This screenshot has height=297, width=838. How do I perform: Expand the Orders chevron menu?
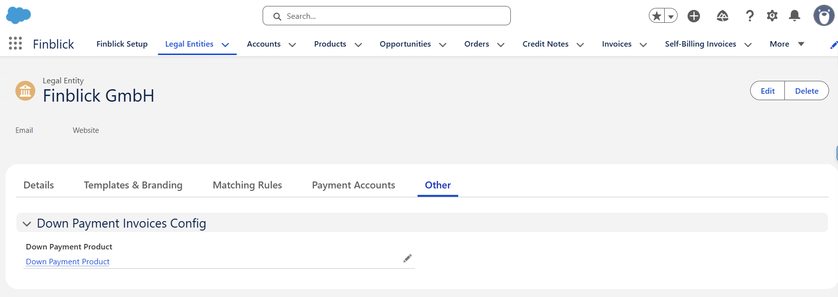tap(501, 45)
